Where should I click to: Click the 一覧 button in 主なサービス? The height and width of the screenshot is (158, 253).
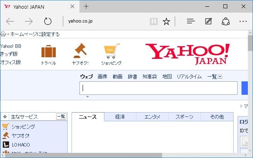click(x=61, y=117)
